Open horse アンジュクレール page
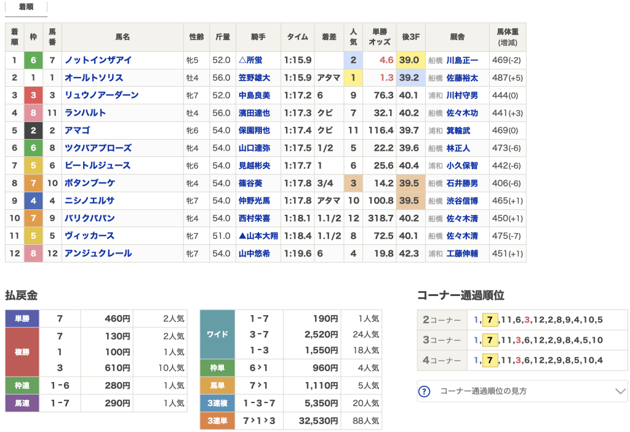The width and height of the screenshot is (630, 432). pyautogui.click(x=98, y=254)
